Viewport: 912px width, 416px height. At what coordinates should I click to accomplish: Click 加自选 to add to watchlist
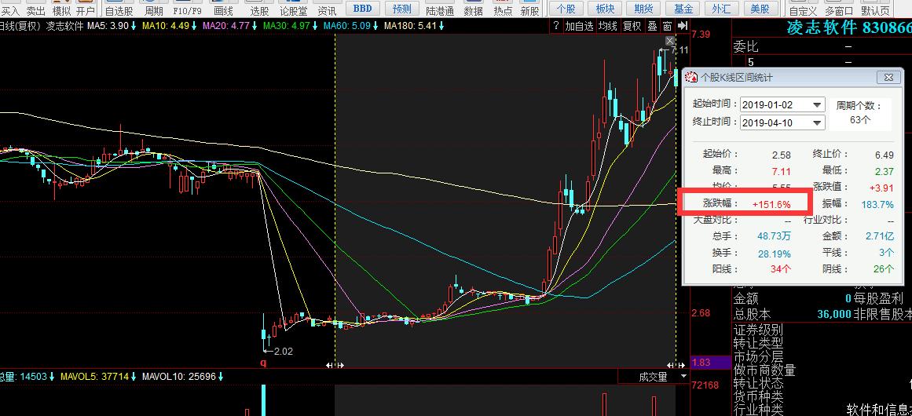579,26
